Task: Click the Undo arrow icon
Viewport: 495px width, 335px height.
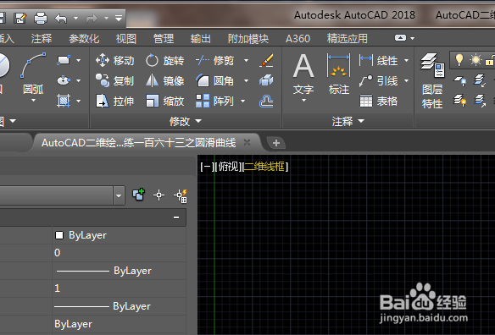Action: click(x=61, y=19)
